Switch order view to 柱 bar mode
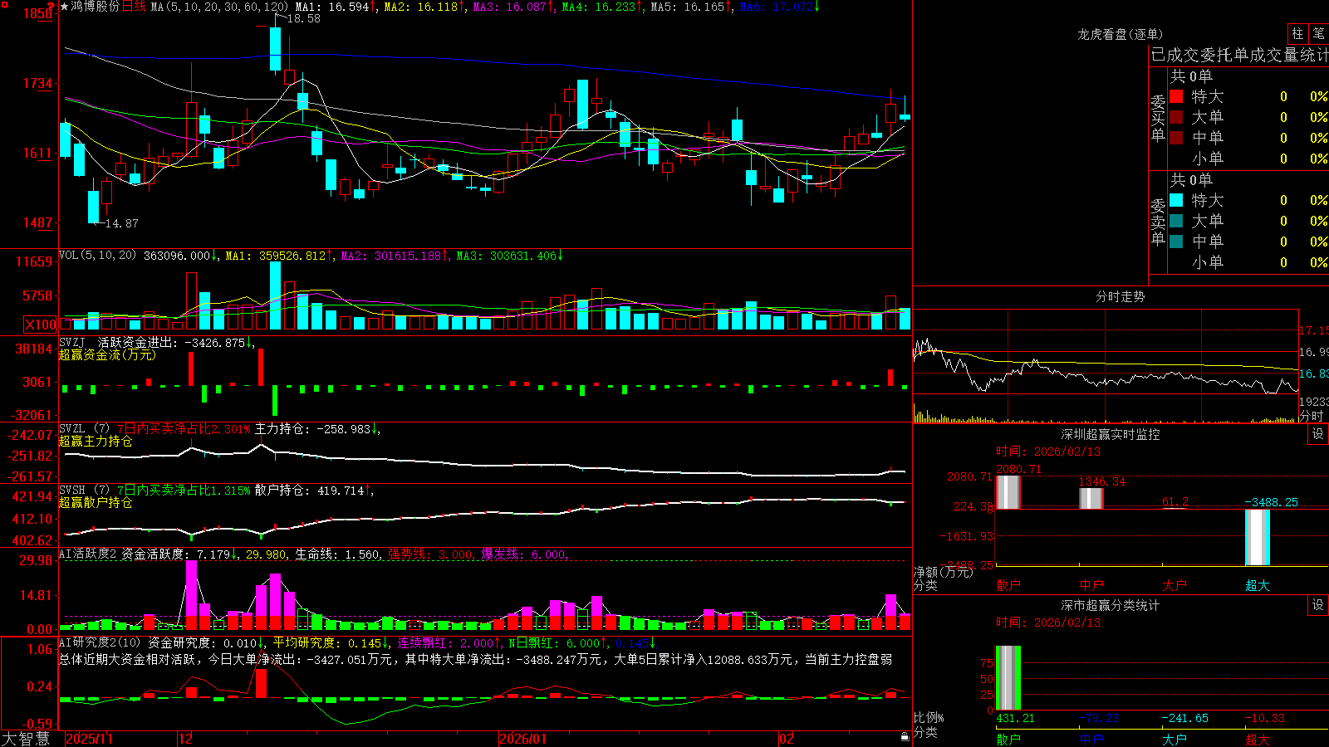This screenshot has width=1329, height=747. 1297,34
